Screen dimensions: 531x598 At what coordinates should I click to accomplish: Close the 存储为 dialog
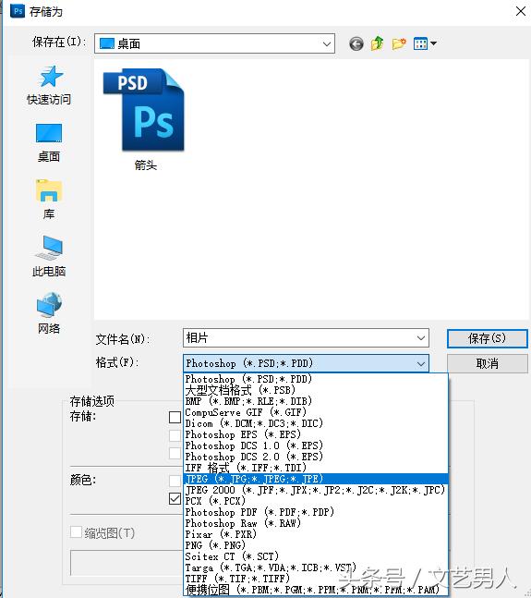tap(521, 11)
